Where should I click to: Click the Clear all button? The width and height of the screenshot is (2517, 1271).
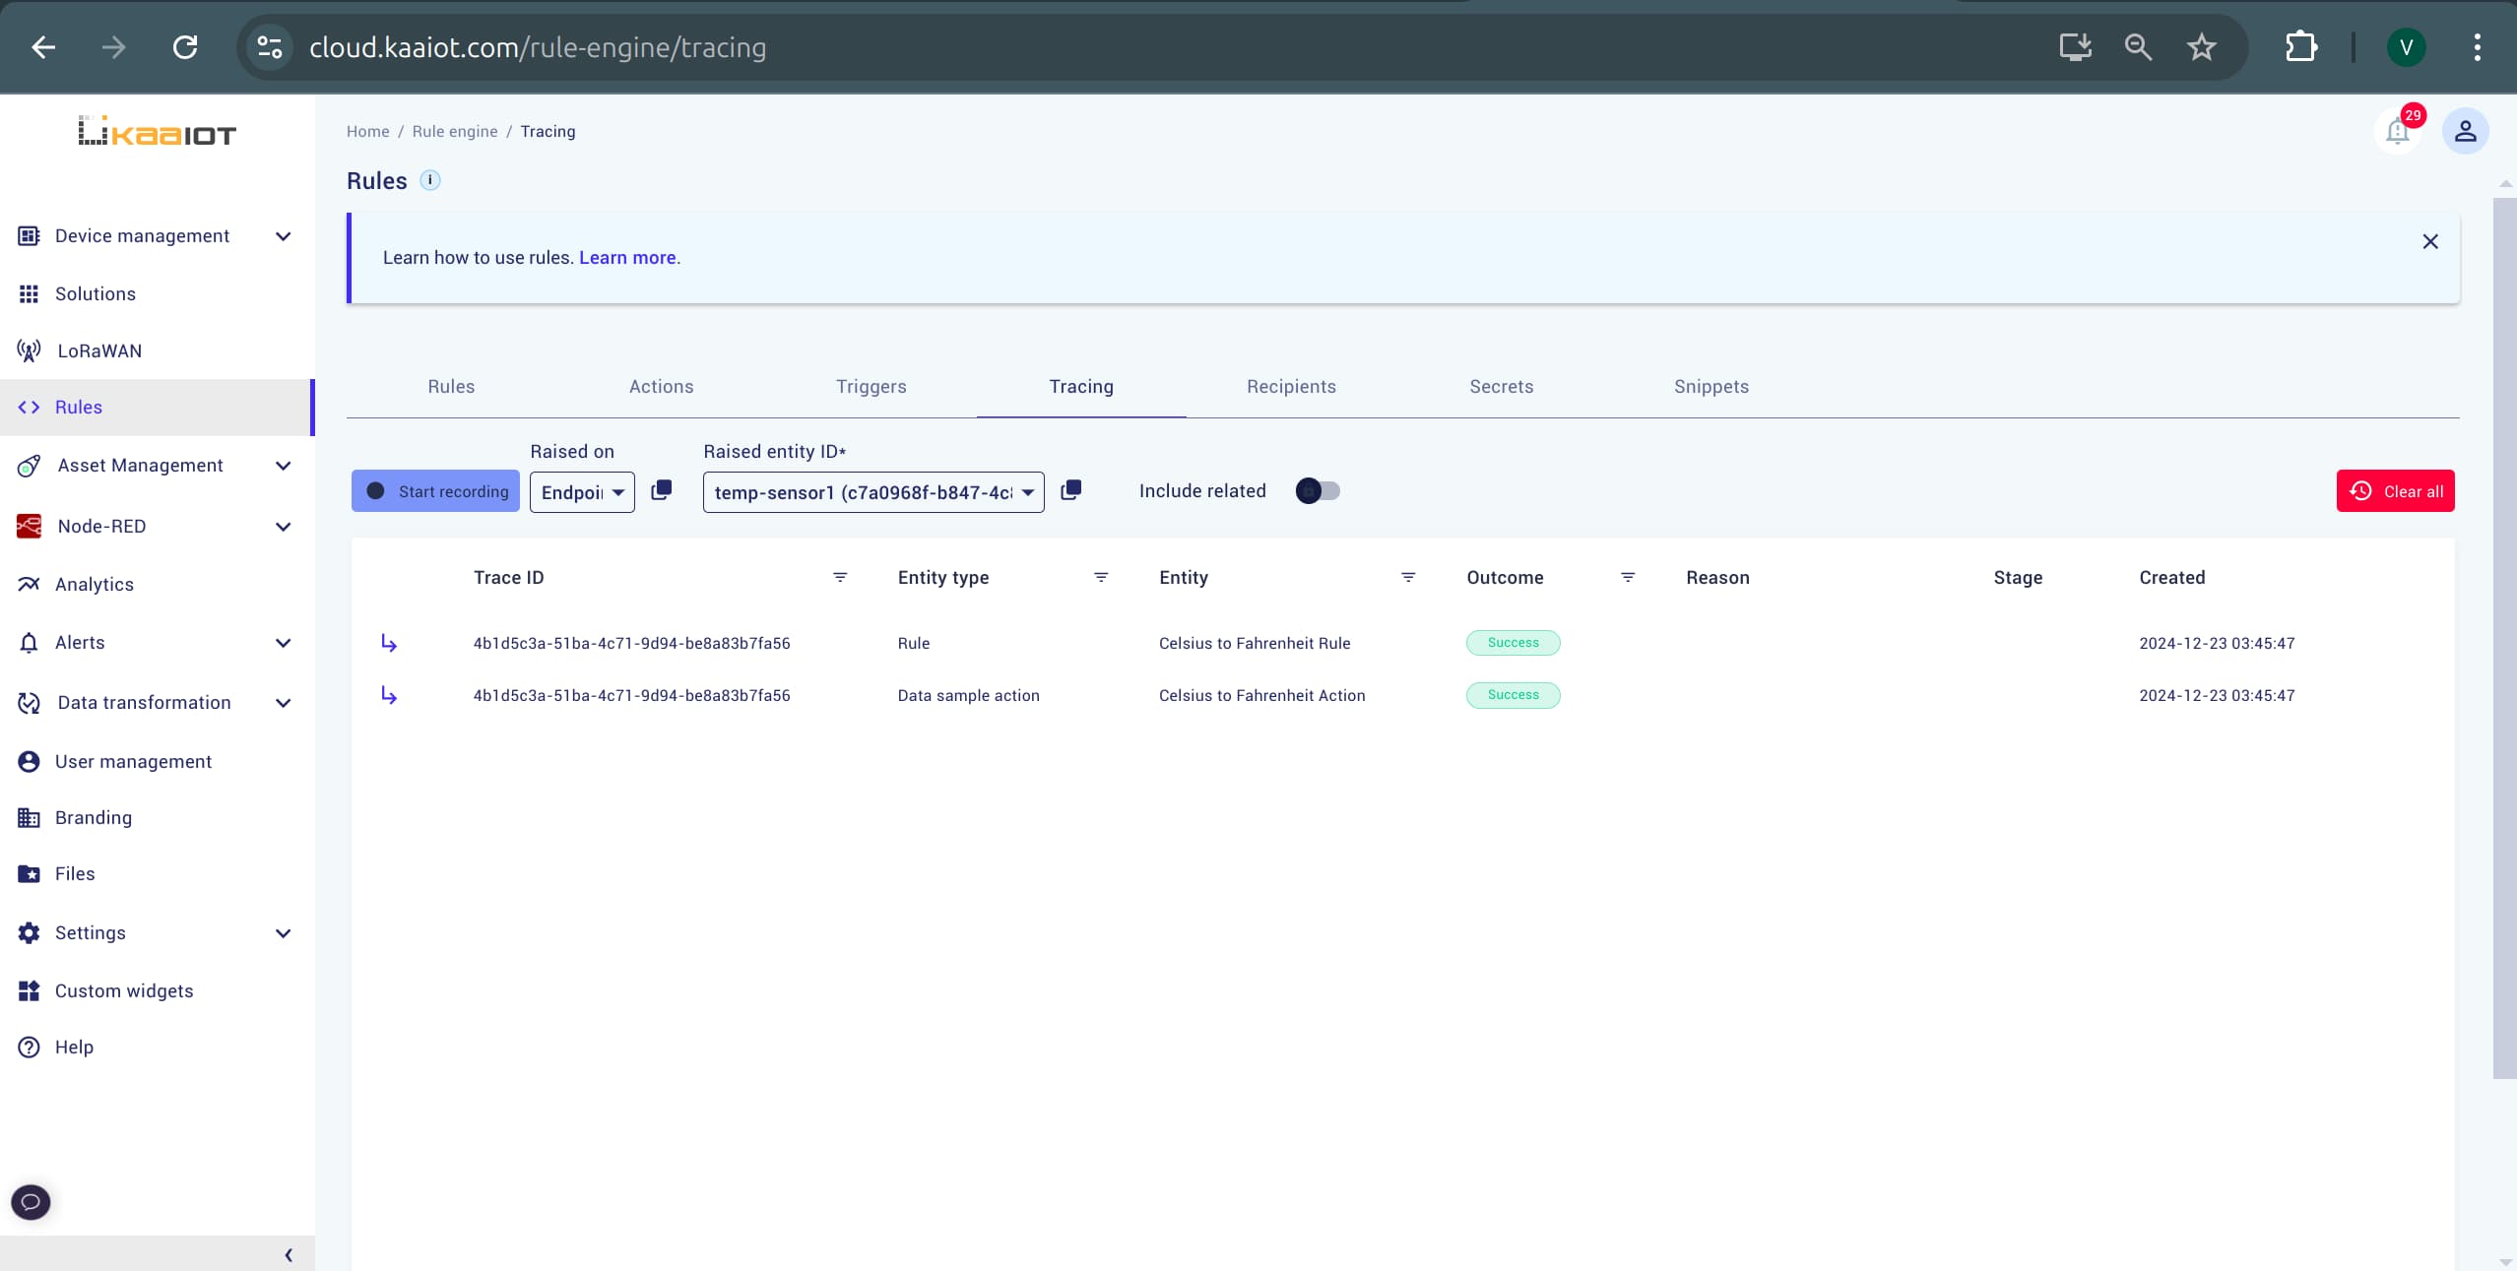[2397, 491]
